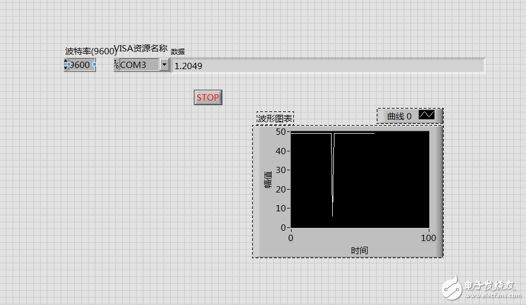The height and width of the screenshot is (305, 526).
Task: Click the data string indicator showing 1.2049
Action: click(x=328, y=66)
